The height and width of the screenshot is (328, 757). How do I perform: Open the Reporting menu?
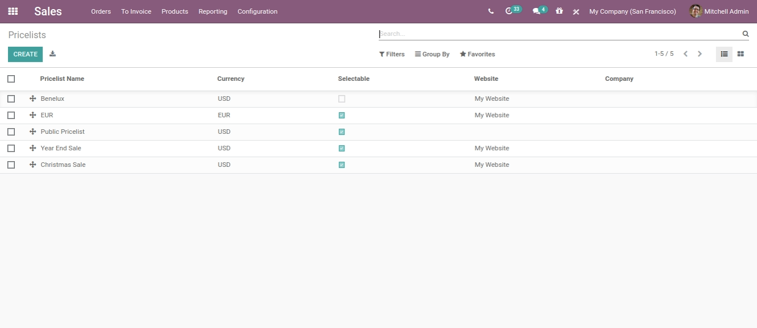point(213,11)
